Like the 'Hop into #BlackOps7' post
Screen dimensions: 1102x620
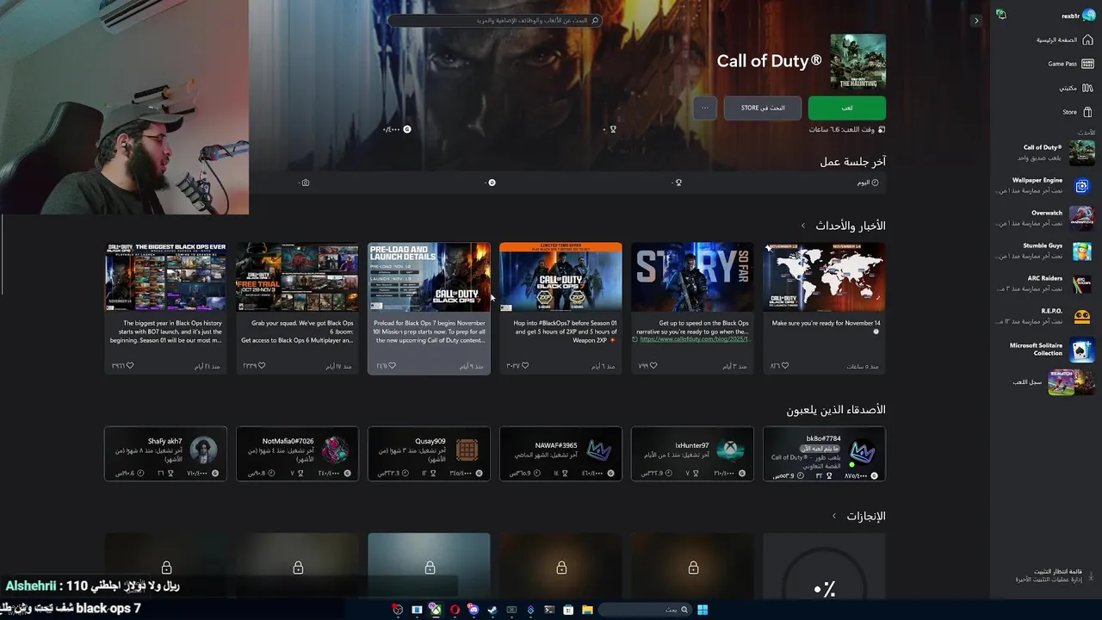pyautogui.click(x=524, y=366)
